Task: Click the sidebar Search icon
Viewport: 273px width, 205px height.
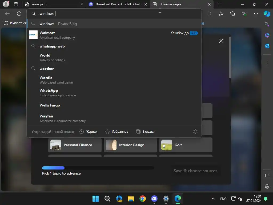Action: pos(267,24)
